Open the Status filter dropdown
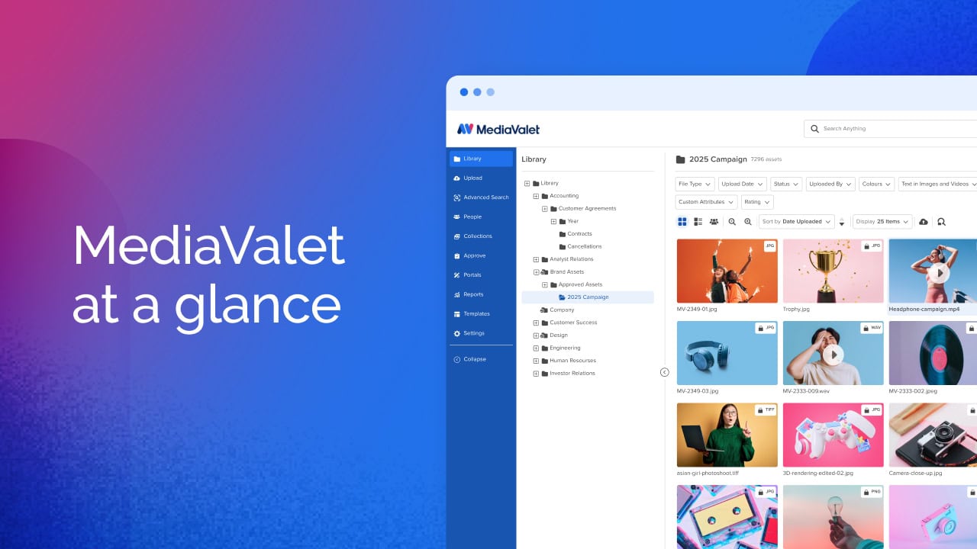The image size is (977, 549). [786, 184]
